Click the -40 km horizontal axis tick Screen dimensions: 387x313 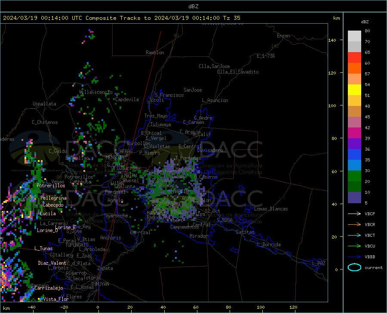pyautogui.click(x=31, y=307)
